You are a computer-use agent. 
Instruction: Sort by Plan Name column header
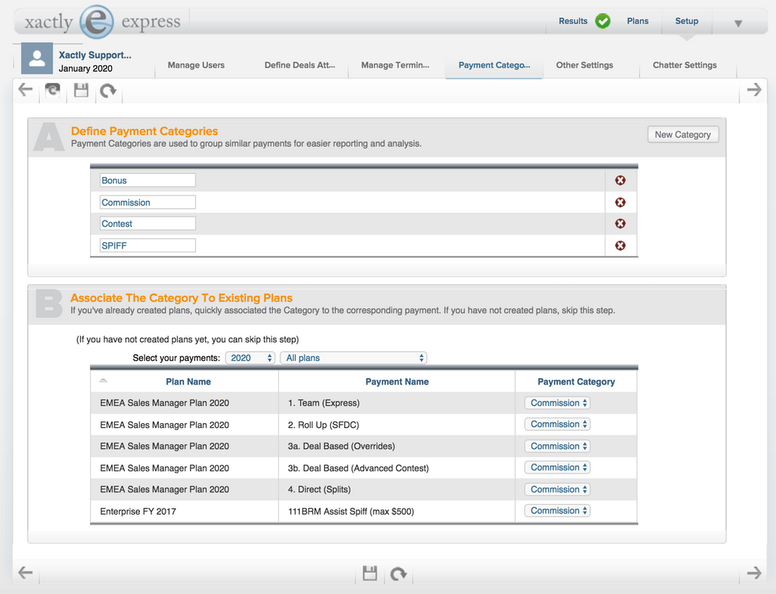coord(188,382)
